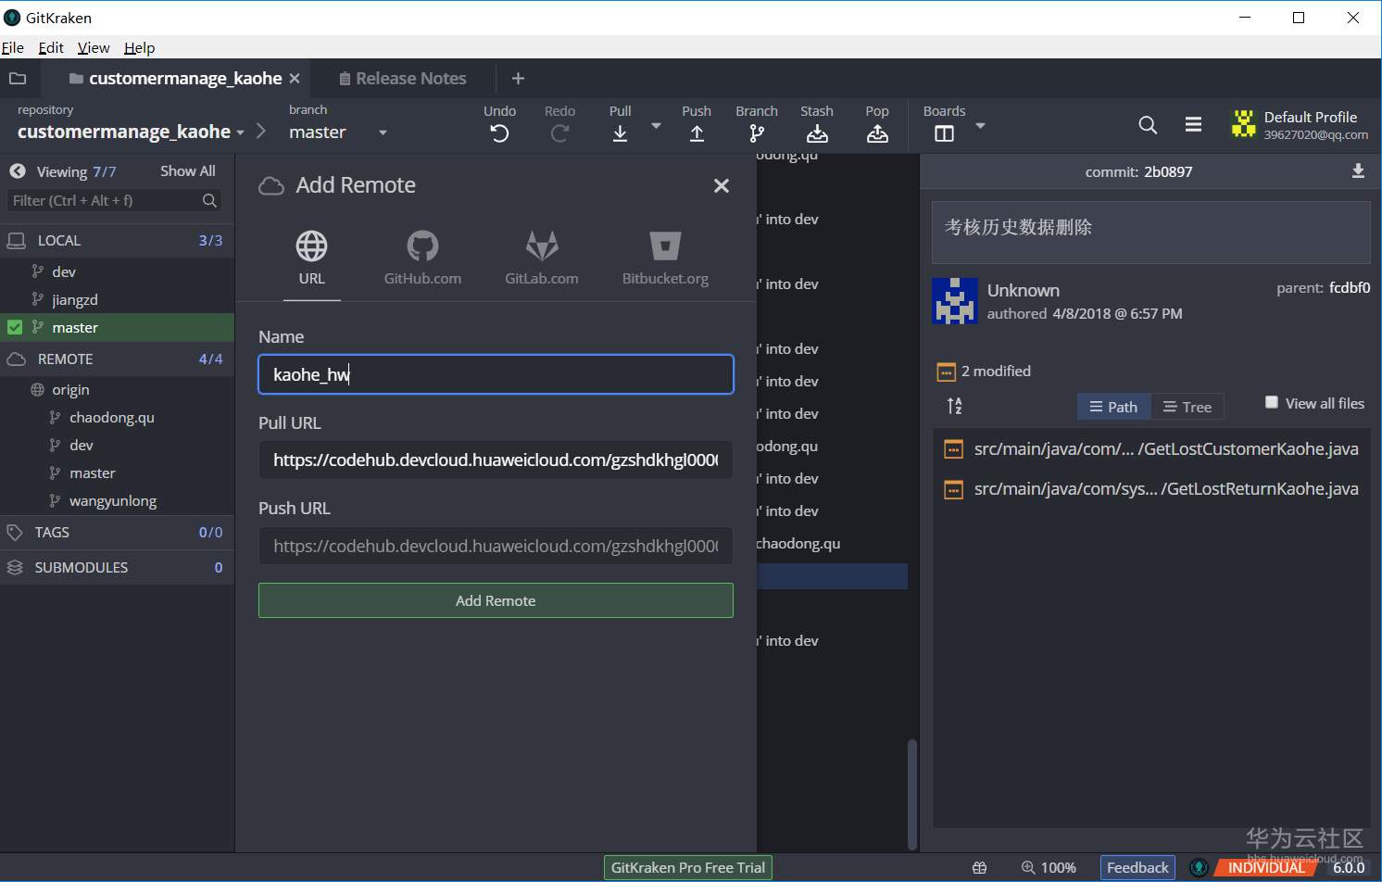
Task: Click the Add Remote button
Action: point(496,600)
